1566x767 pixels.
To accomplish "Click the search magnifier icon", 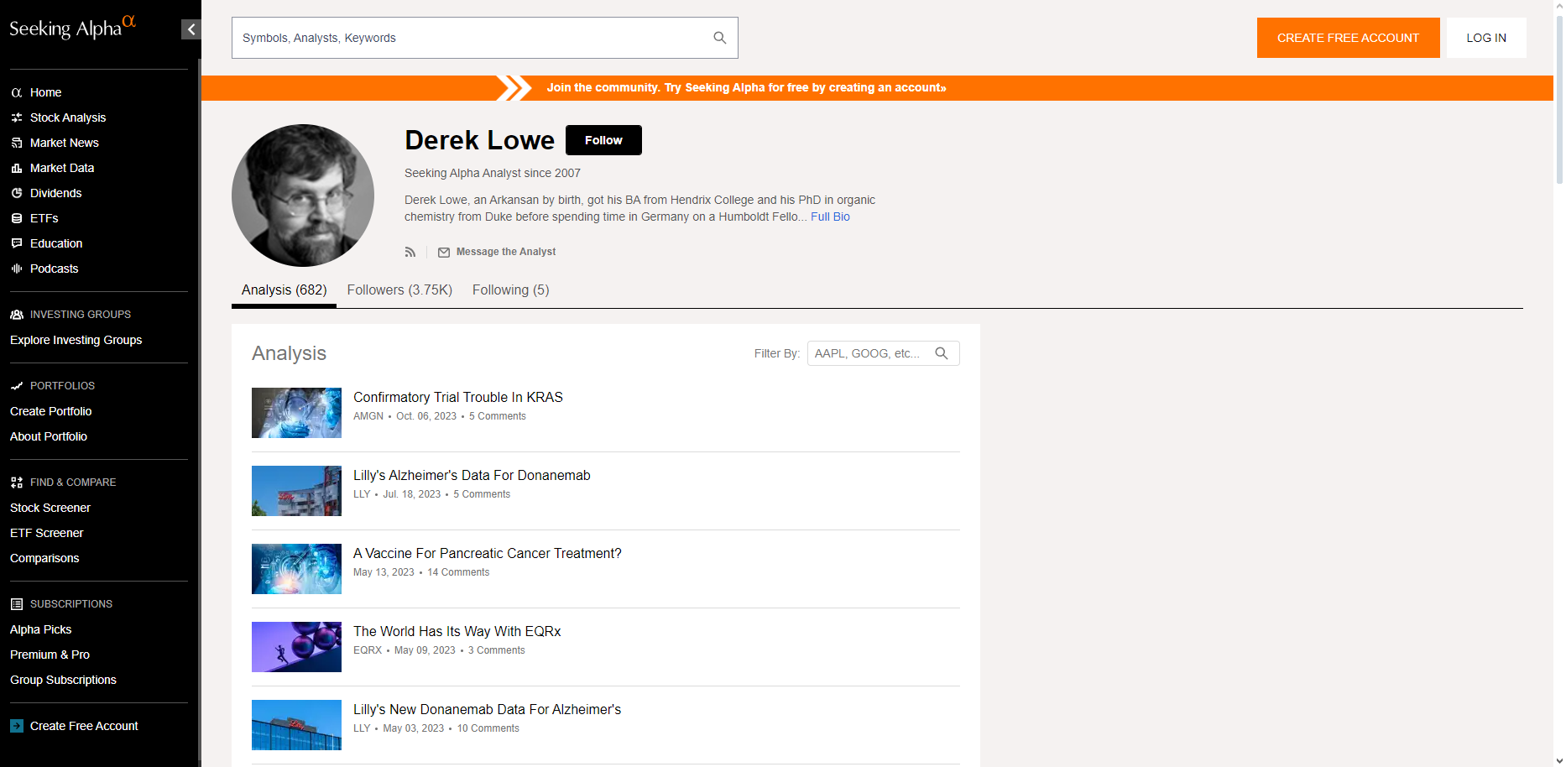I will [720, 38].
